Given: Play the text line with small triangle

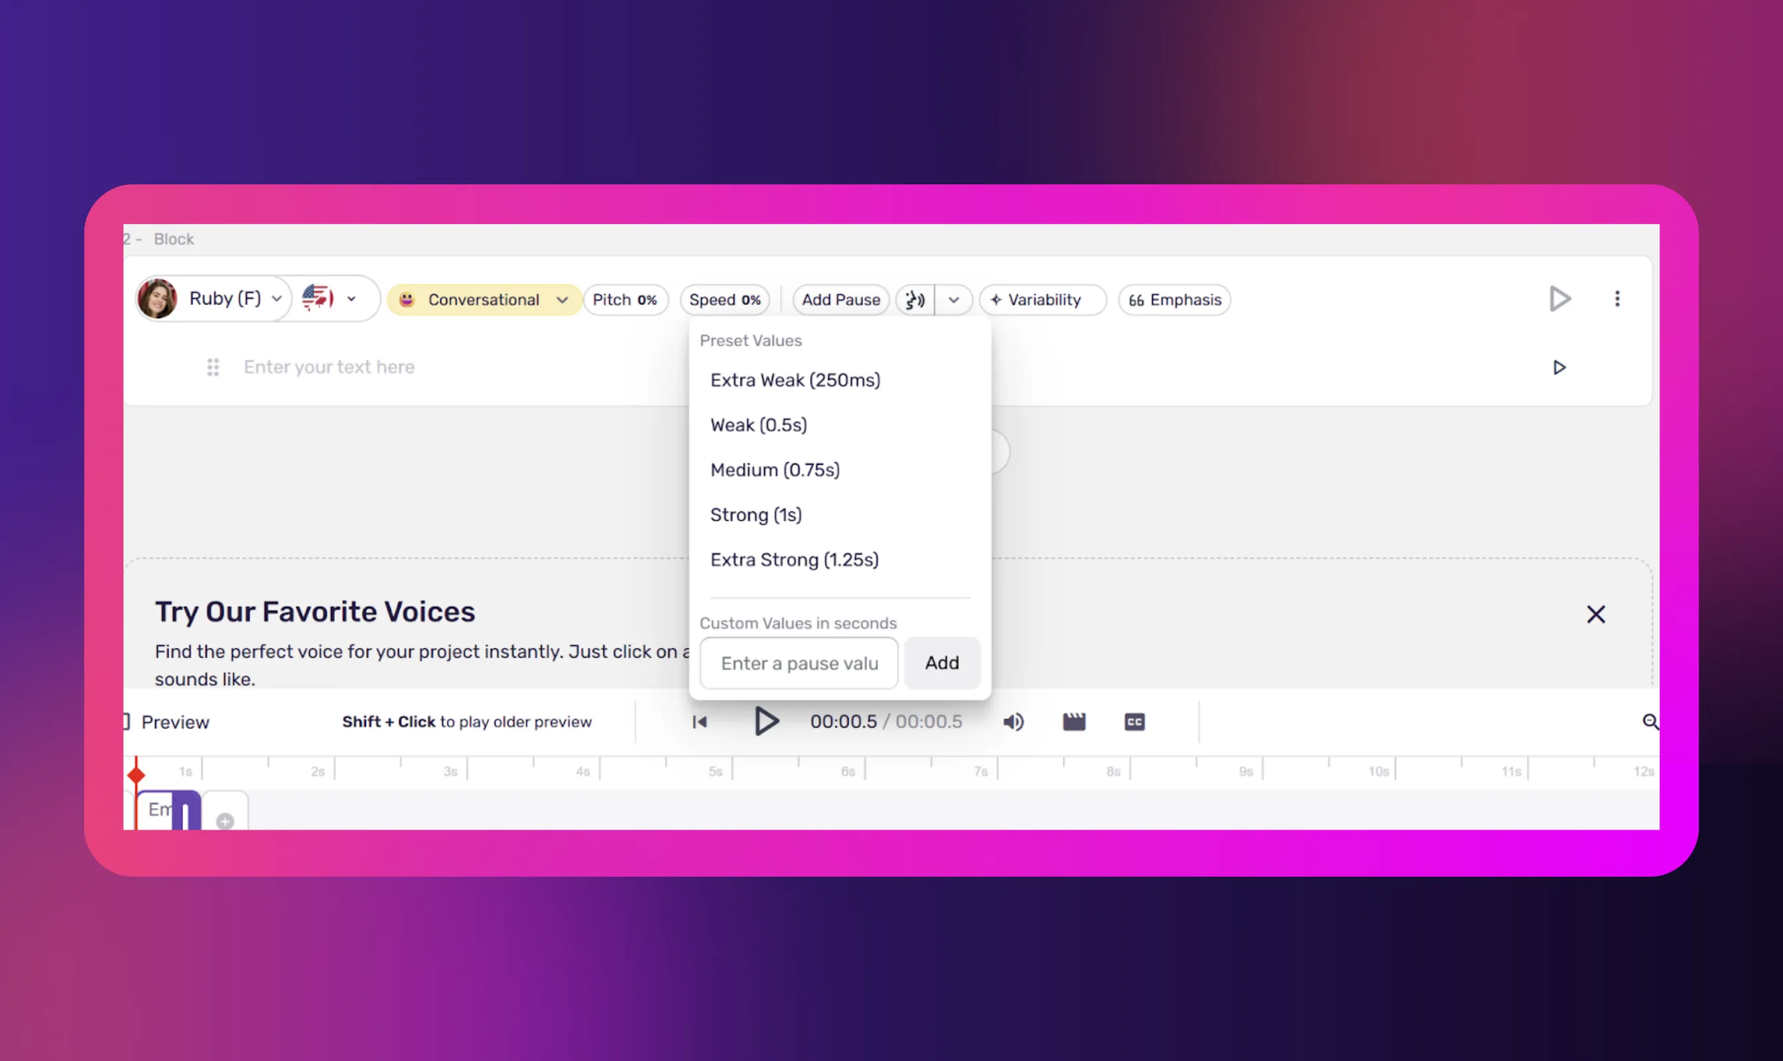Looking at the screenshot, I should 1559,367.
